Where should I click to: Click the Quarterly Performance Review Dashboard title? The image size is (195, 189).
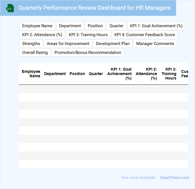(x=94, y=8)
